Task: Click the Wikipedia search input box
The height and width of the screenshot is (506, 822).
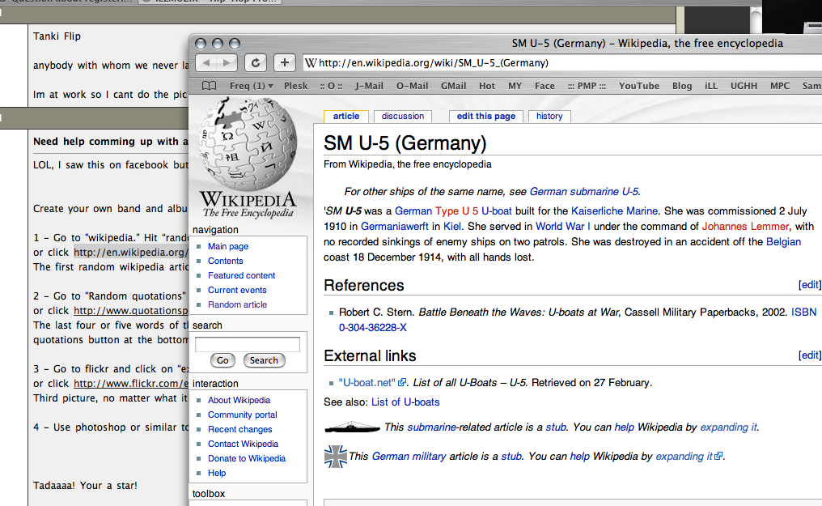Action: click(x=248, y=345)
